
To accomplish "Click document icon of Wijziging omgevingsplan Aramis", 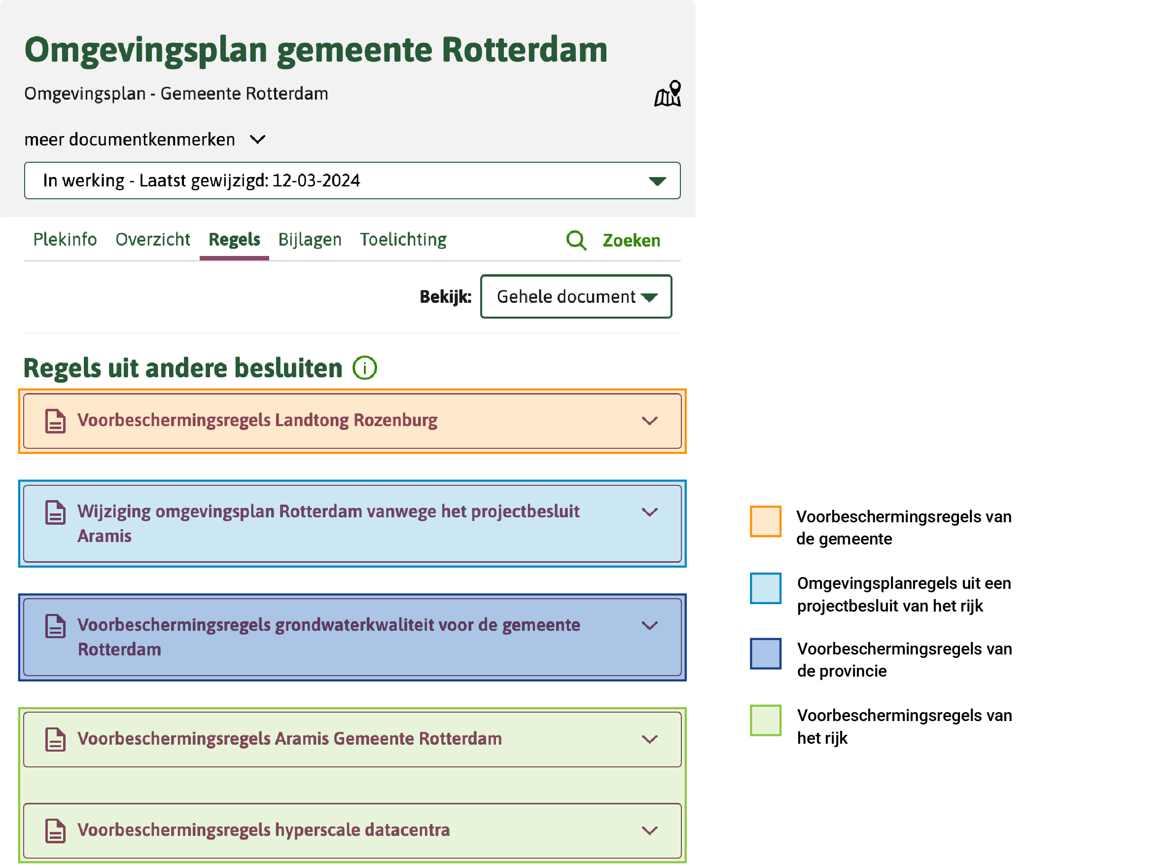I will click(56, 512).
